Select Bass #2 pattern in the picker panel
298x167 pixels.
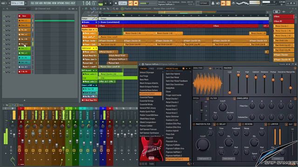tap(284, 21)
